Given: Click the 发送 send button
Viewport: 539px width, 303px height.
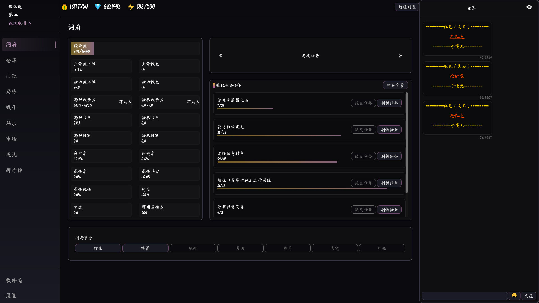Looking at the screenshot, I should click(x=529, y=296).
